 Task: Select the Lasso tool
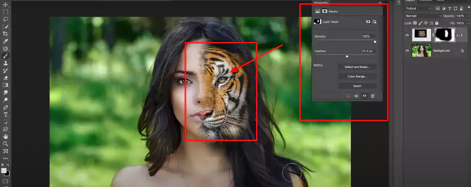click(5, 19)
